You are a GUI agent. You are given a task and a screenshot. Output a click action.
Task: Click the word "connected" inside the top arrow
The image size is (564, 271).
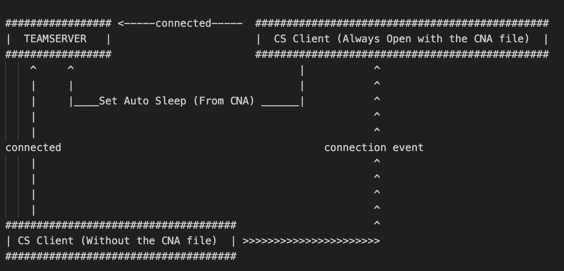tap(183, 23)
